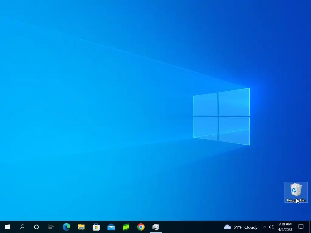Open the taskbar search magnifier
The width and height of the screenshot is (311, 233).
(22, 227)
